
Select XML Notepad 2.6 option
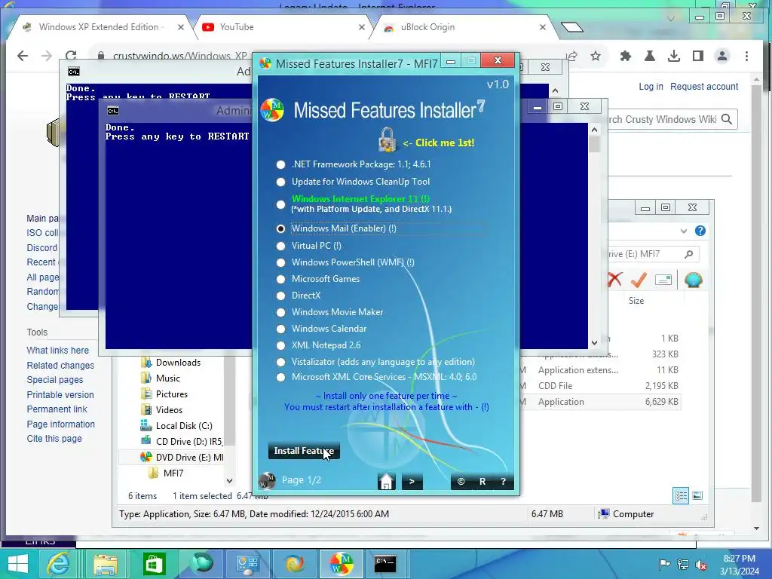tap(280, 345)
